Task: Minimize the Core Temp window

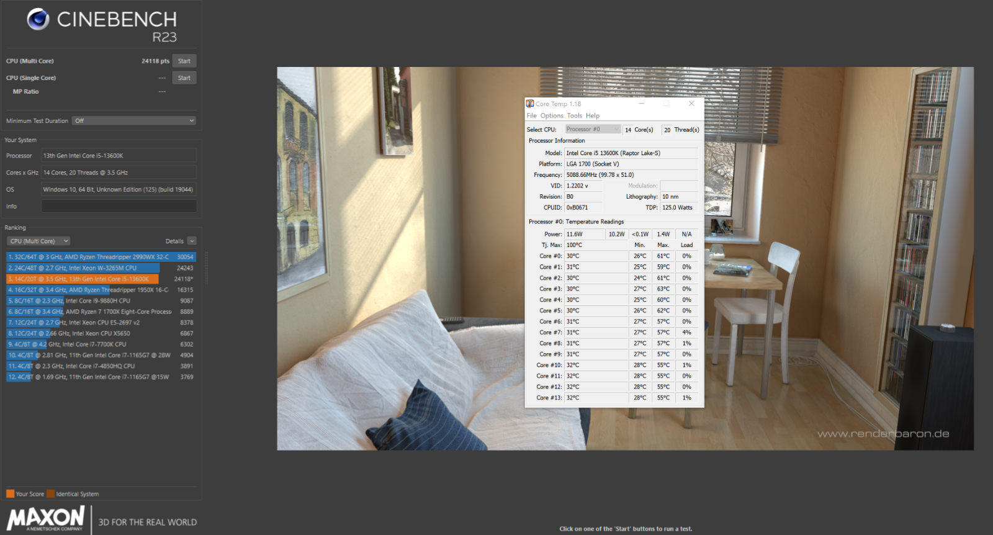Action: [641, 104]
